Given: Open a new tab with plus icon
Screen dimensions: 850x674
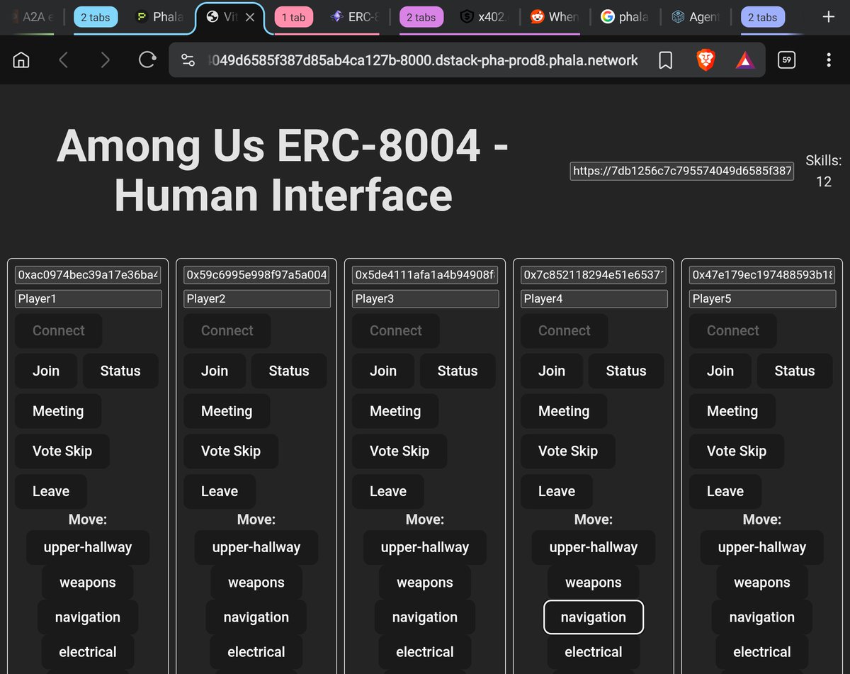Looking at the screenshot, I should point(828,17).
